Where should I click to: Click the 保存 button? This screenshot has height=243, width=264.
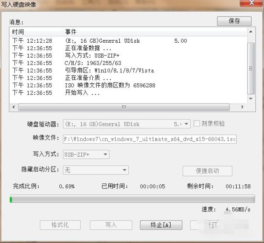coord(234,21)
